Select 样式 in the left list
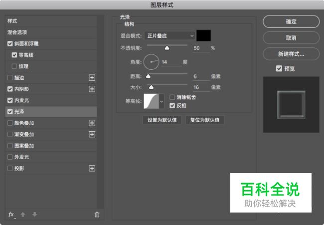 pos(51,21)
